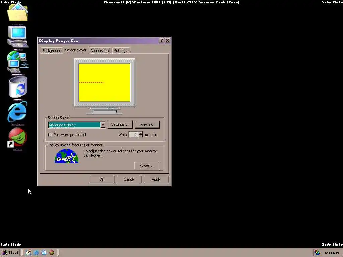Launch Internet Explorer from quick launch

(x=36, y=253)
